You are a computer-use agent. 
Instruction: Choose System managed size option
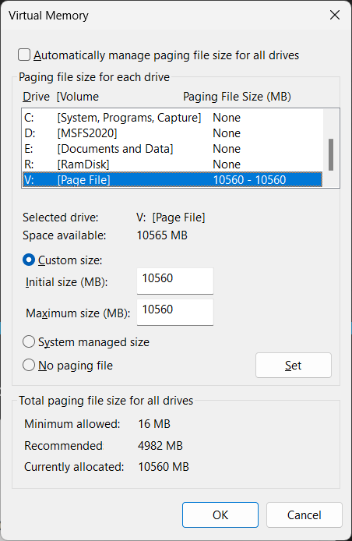pos(29,342)
